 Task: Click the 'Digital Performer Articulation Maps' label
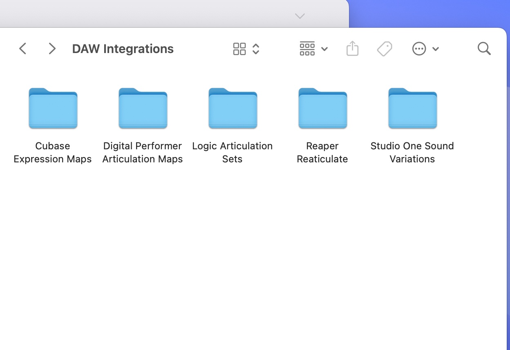pos(143,152)
